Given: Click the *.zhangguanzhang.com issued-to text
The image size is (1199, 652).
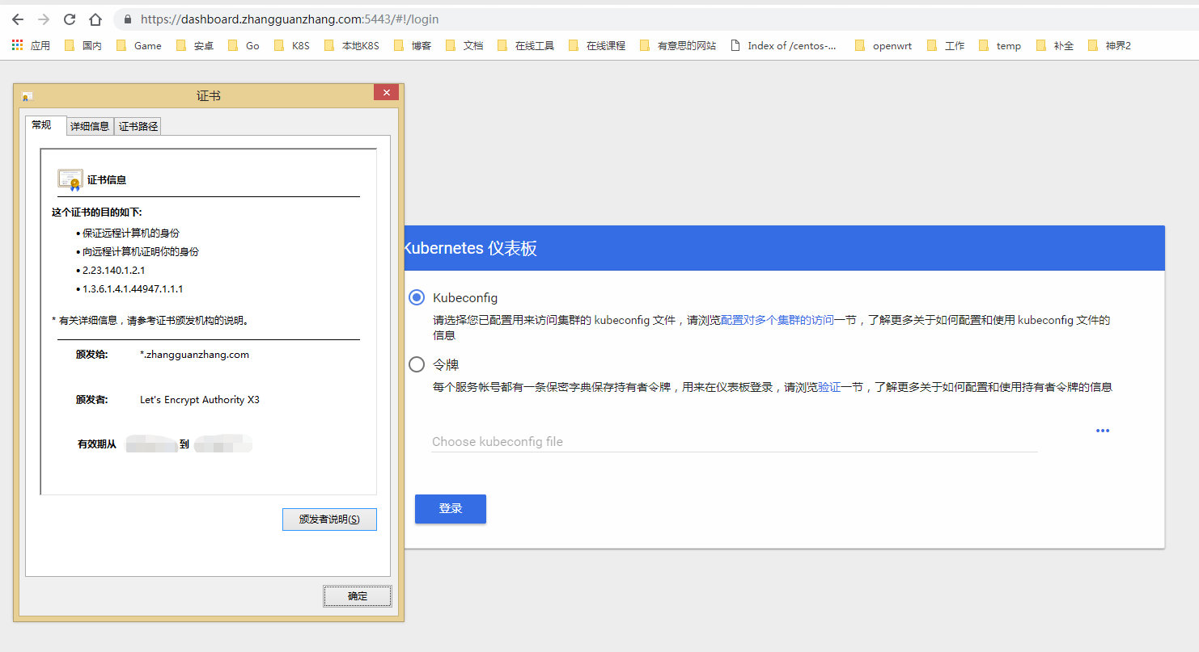Looking at the screenshot, I should pyautogui.click(x=194, y=355).
